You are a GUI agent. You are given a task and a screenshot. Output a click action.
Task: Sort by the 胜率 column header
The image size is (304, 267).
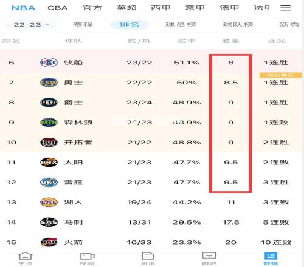point(187,41)
